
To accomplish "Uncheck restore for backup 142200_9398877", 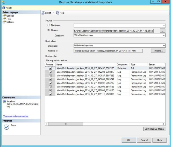I will coord(50,72).
